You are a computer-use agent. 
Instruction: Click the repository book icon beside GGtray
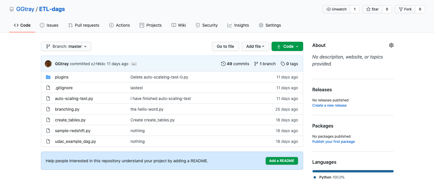(12, 9)
